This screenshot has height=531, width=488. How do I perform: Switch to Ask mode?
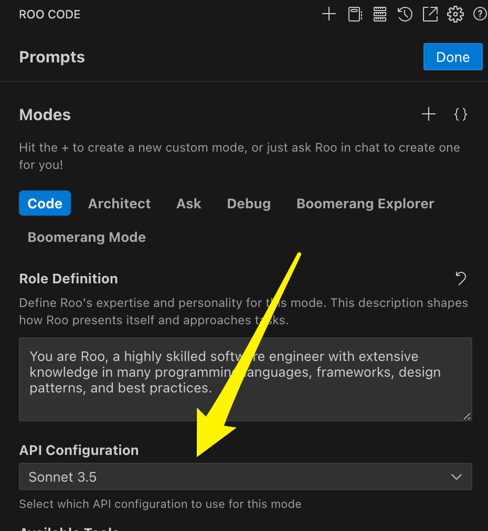coord(188,204)
